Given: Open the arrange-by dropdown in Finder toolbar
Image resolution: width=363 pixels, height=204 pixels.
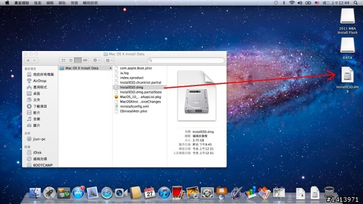Looking at the screenshot, I should pyautogui.click(x=109, y=61).
